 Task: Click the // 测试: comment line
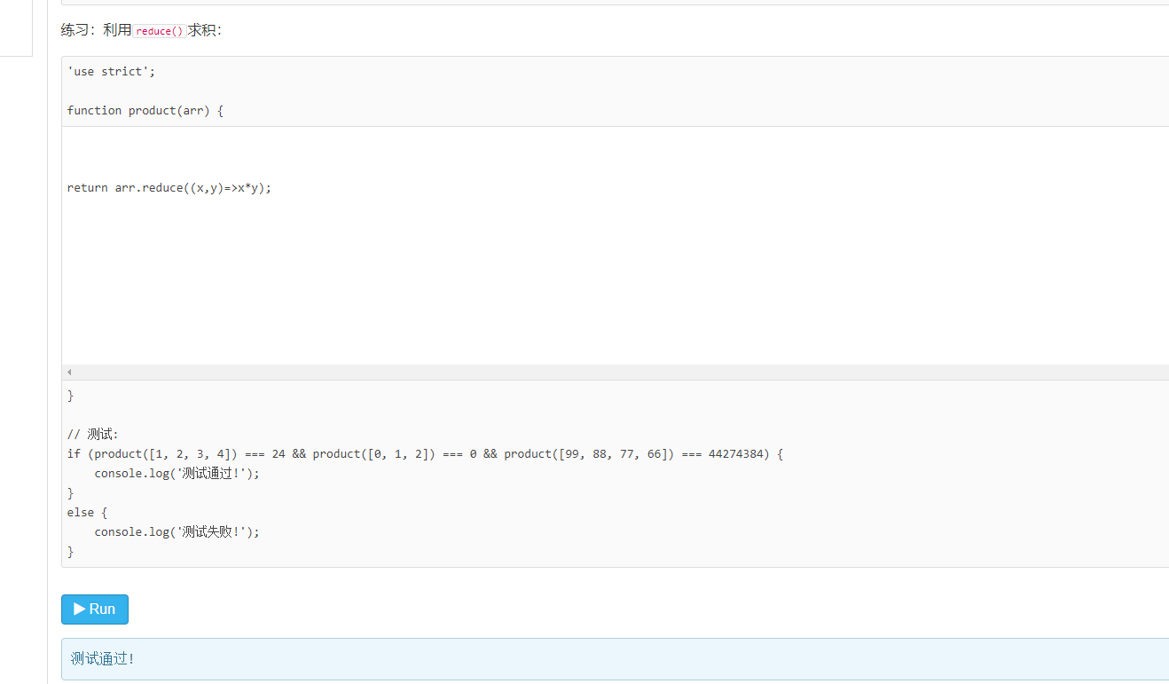tap(92, 435)
